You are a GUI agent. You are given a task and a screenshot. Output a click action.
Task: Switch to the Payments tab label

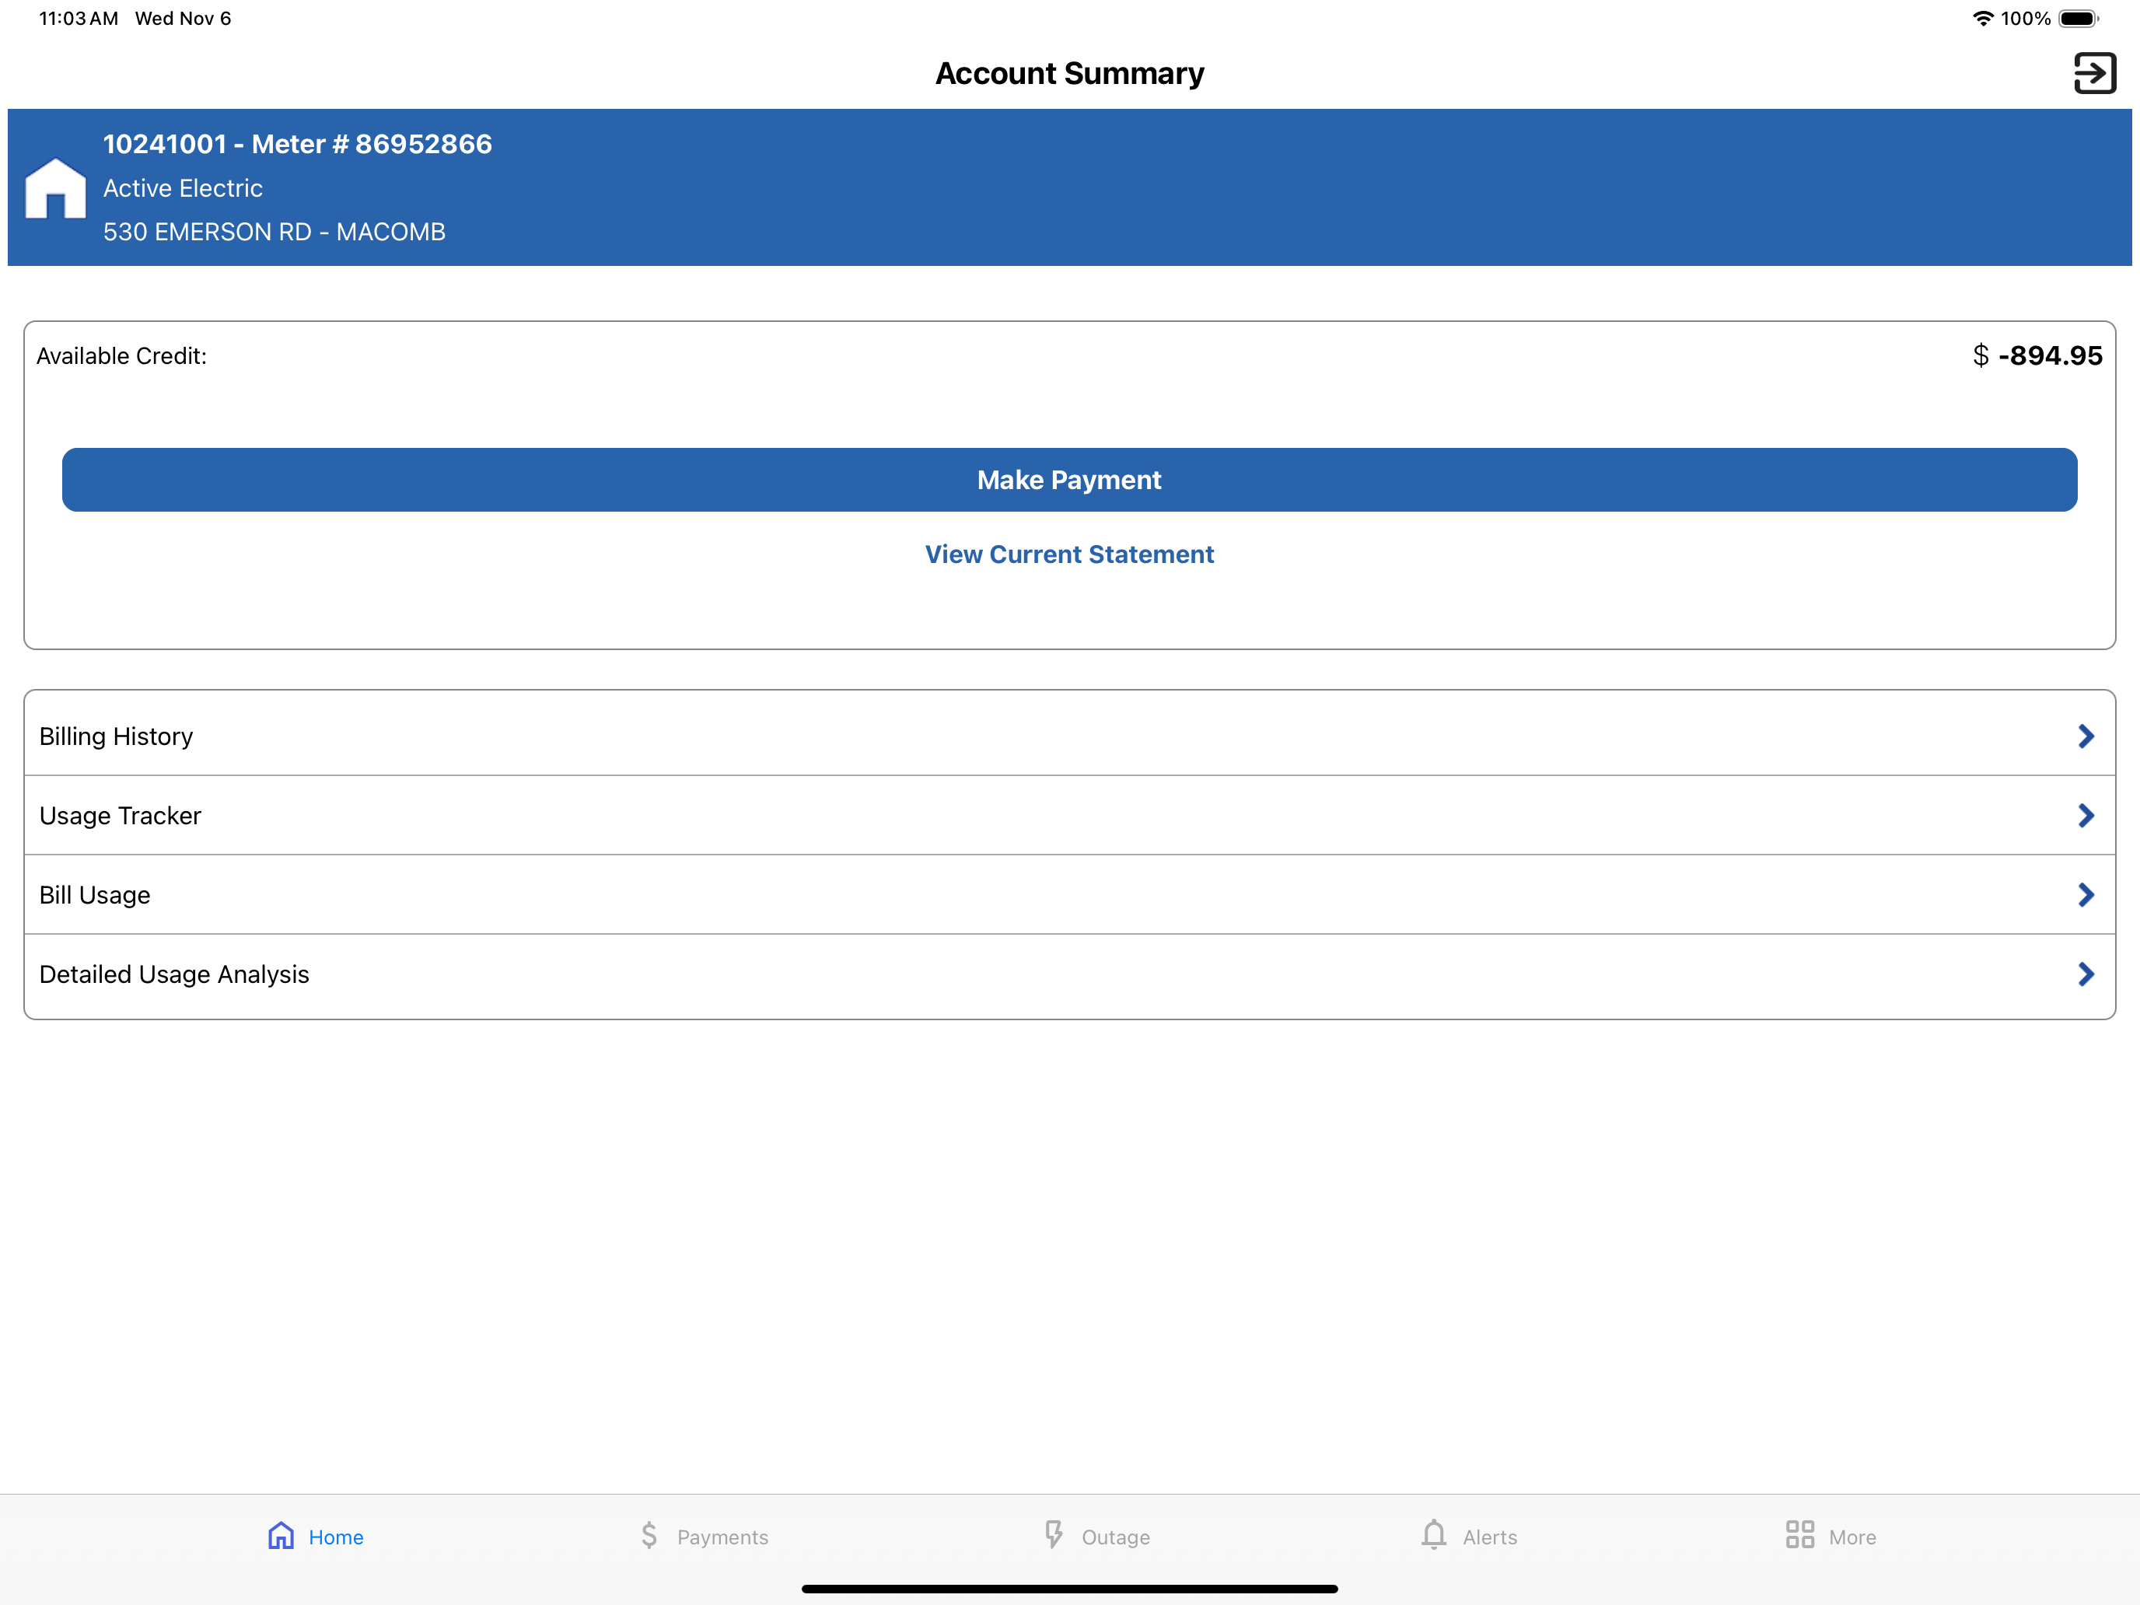click(x=722, y=1537)
